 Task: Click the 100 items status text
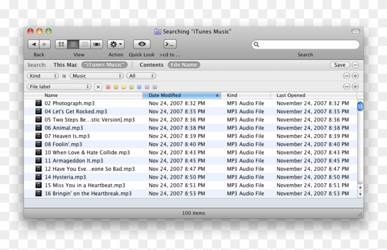coord(193,213)
